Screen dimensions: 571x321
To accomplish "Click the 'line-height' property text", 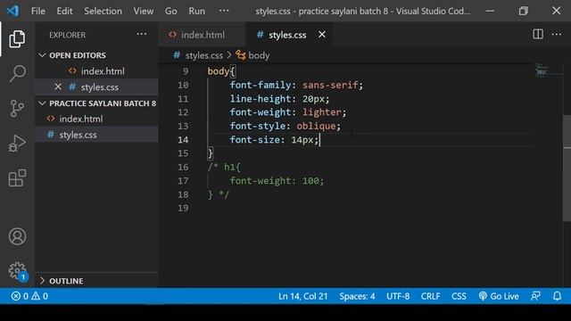I will point(261,99).
